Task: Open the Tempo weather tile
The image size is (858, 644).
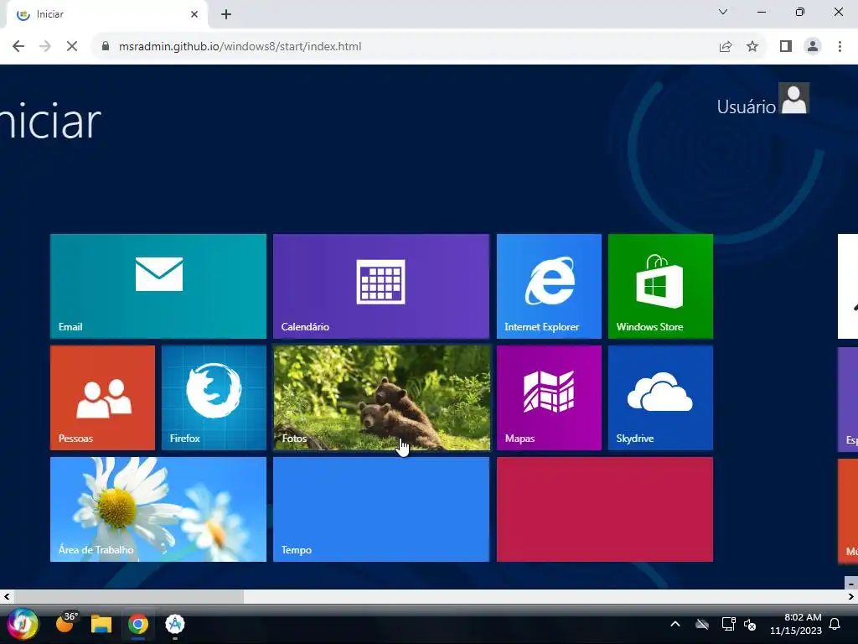Action: tap(381, 509)
